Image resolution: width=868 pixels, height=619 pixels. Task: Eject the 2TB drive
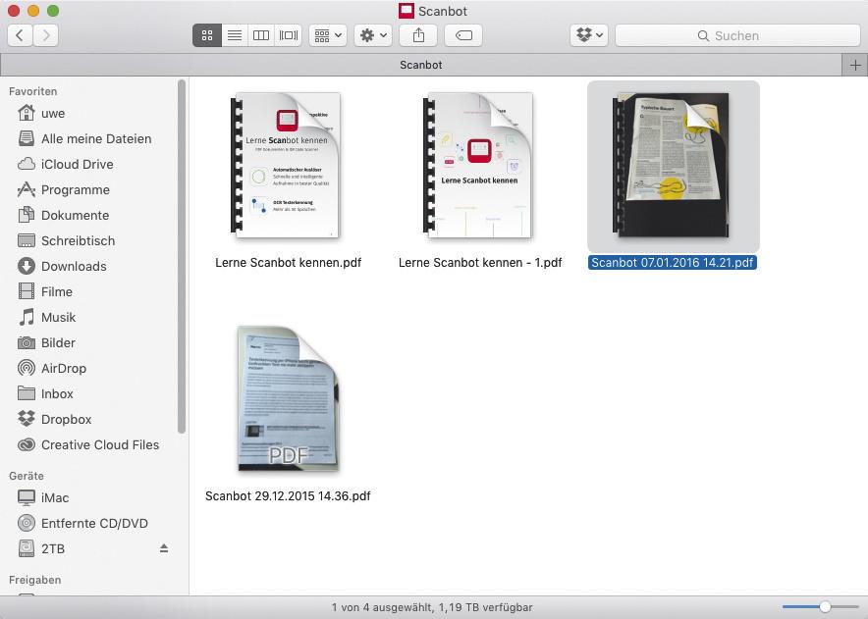(x=164, y=548)
